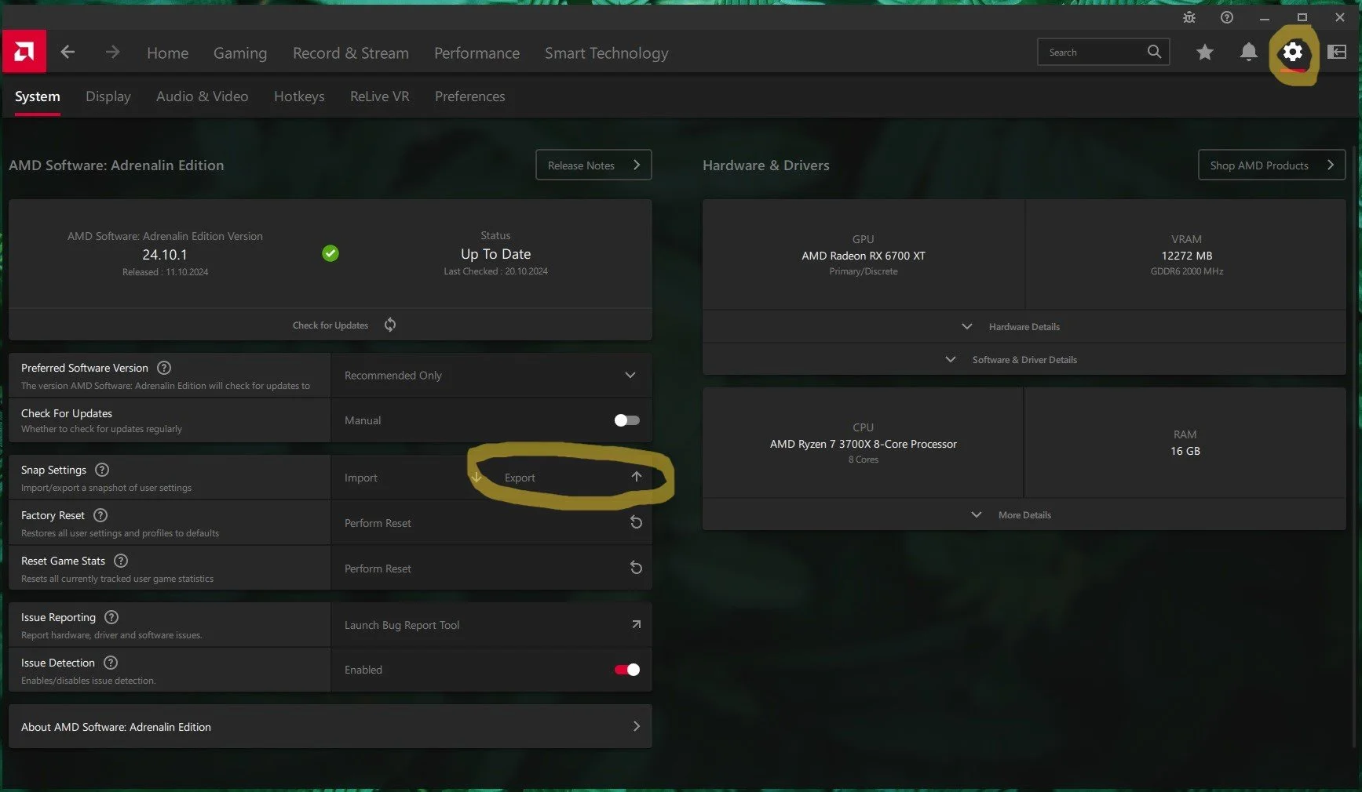Open Record & Stream menu
Image resolution: width=1362 pixels, height=792 pixels.
[x=351, y=53]
